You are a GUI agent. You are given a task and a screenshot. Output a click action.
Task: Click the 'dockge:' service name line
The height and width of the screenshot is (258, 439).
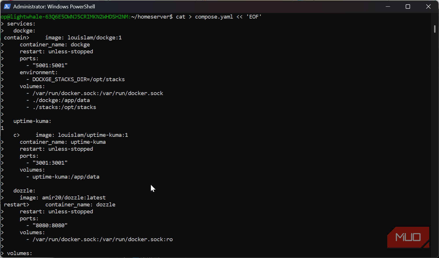pos(24,31)
